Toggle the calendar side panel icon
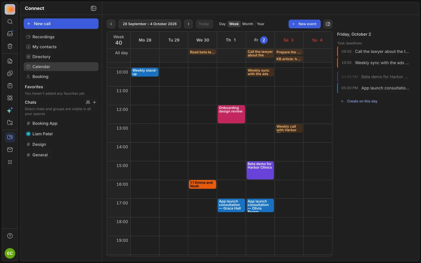 click(328, 24)
